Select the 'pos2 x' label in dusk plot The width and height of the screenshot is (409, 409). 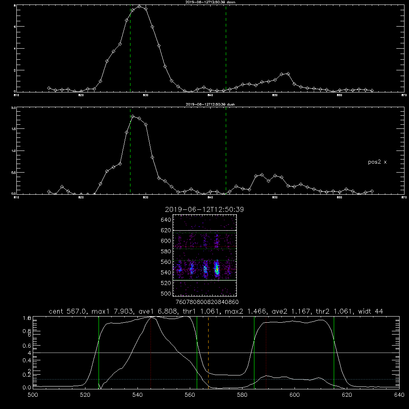click(377, 162)
